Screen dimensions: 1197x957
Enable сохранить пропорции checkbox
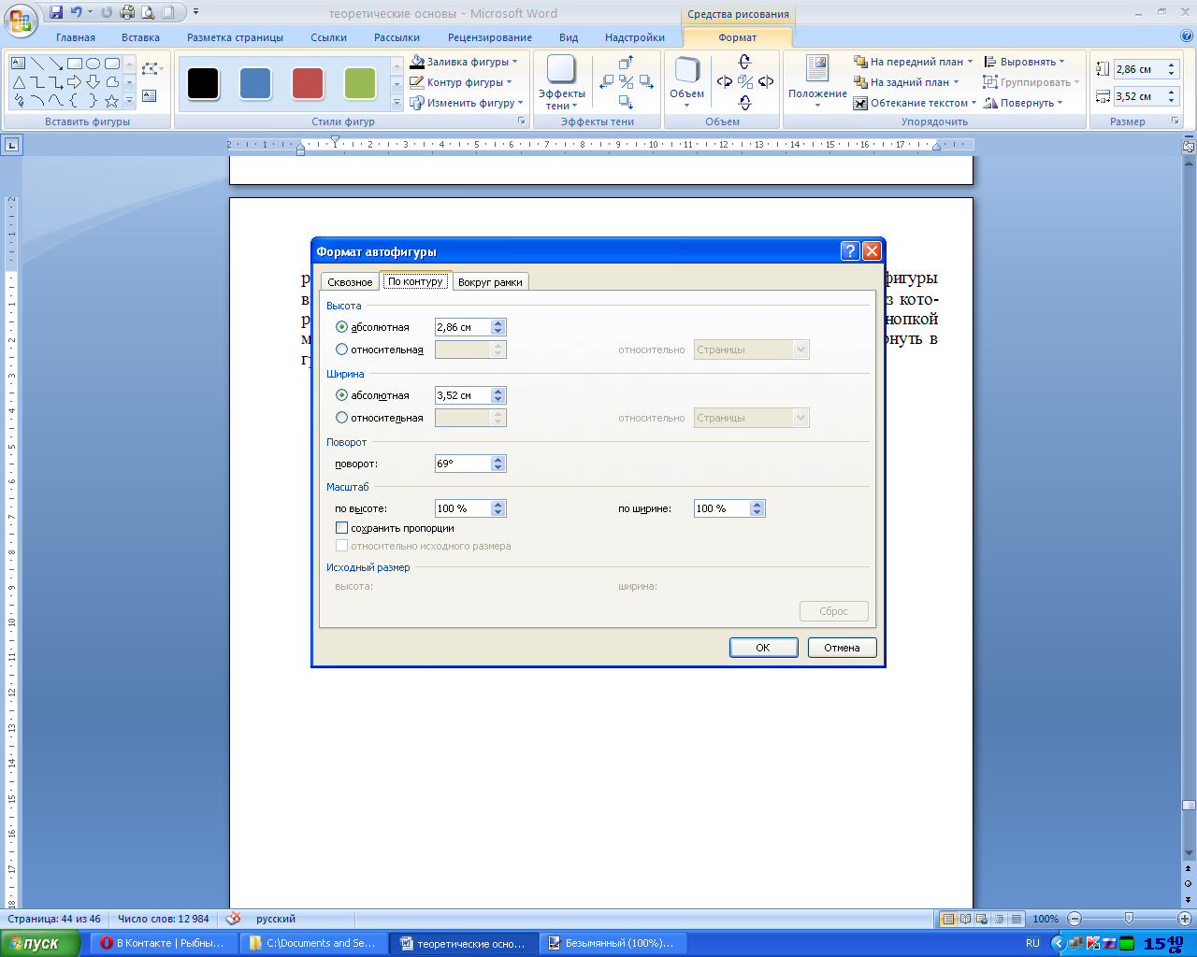coord(341,528)
